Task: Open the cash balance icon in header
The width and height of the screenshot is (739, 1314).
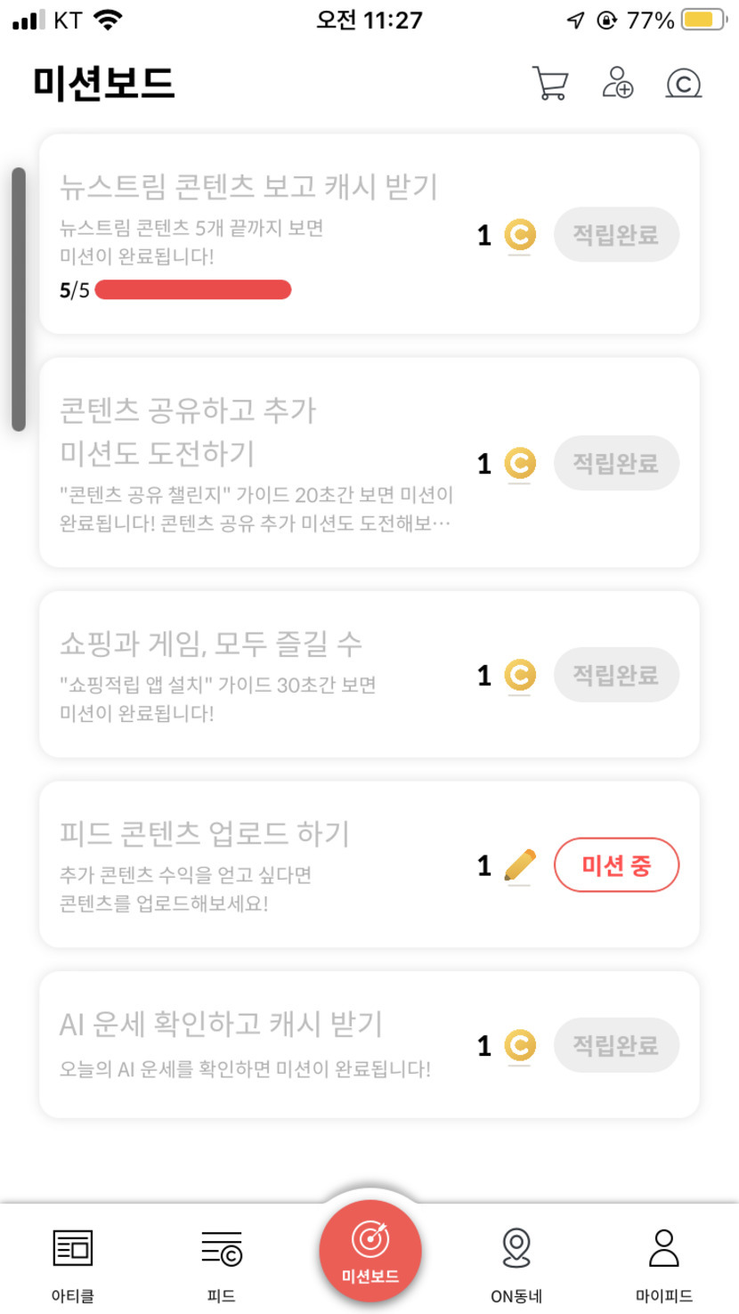Action: (x=683, y=83)
